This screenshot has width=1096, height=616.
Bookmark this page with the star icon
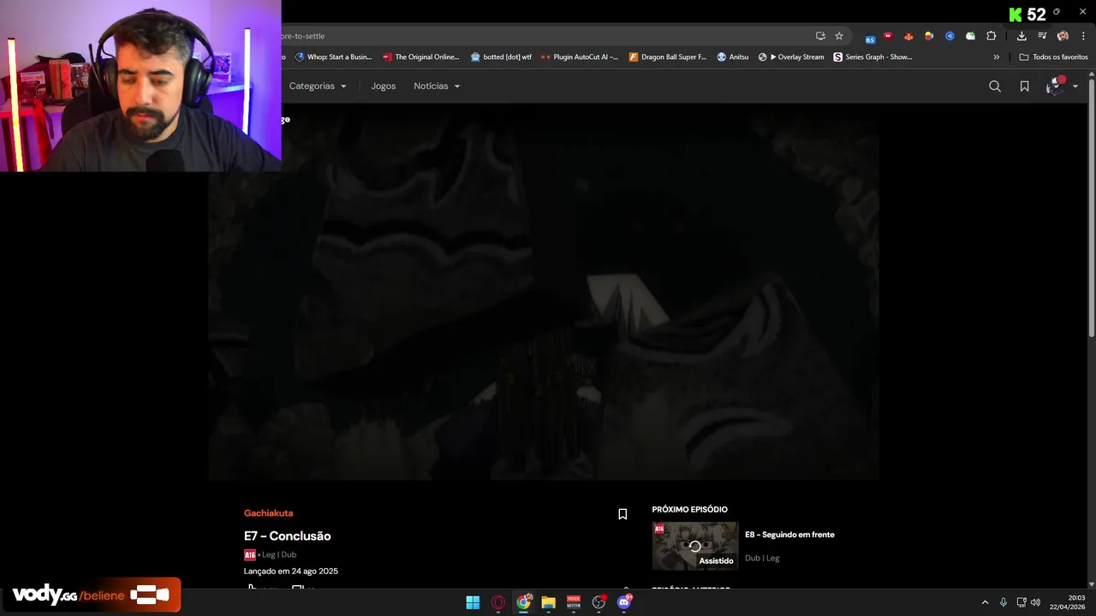pos(839,36)
